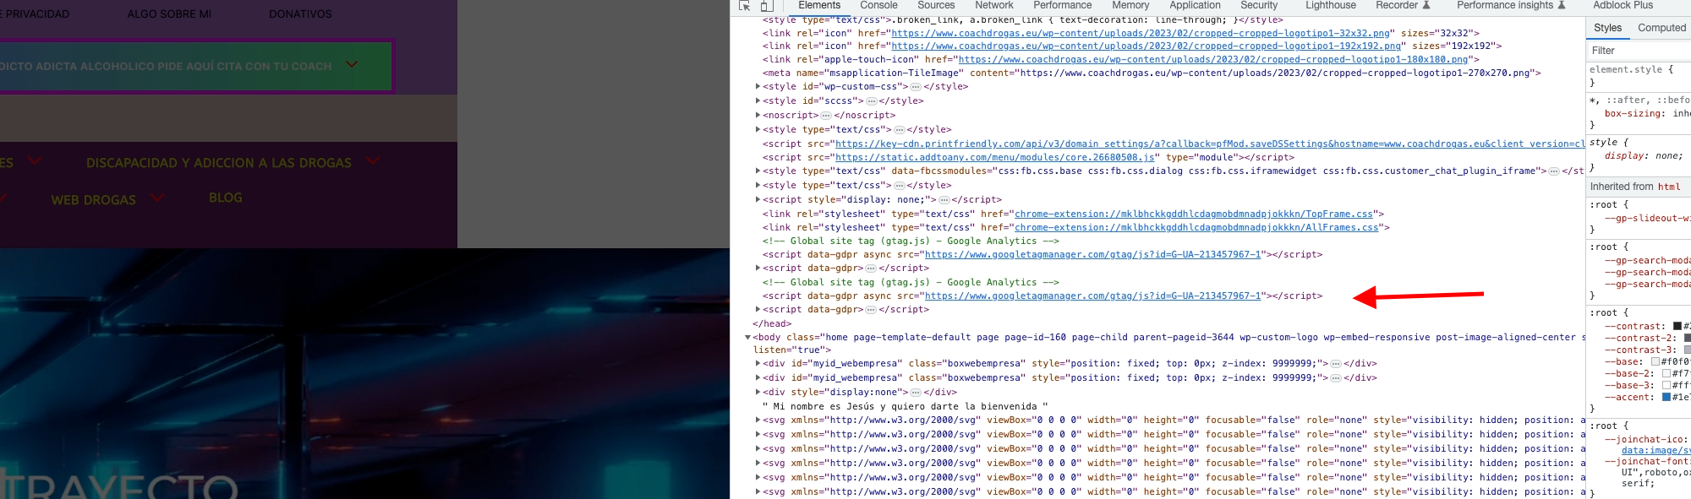Click WEB DROGAS page menu item

point(93,200)
